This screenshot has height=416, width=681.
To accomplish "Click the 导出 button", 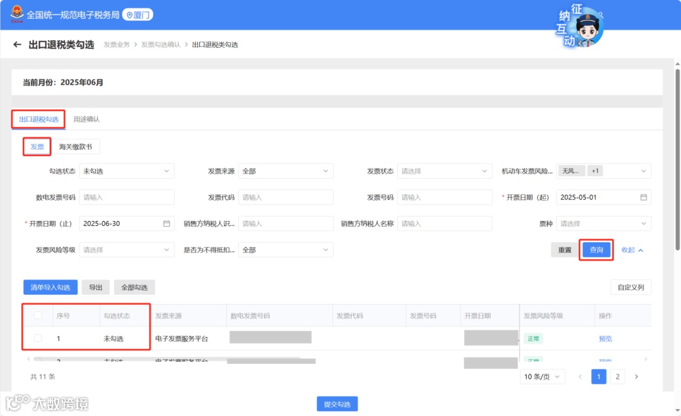I will 96,288.
